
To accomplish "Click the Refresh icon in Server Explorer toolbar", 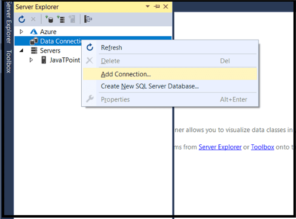I will point(22,19).
